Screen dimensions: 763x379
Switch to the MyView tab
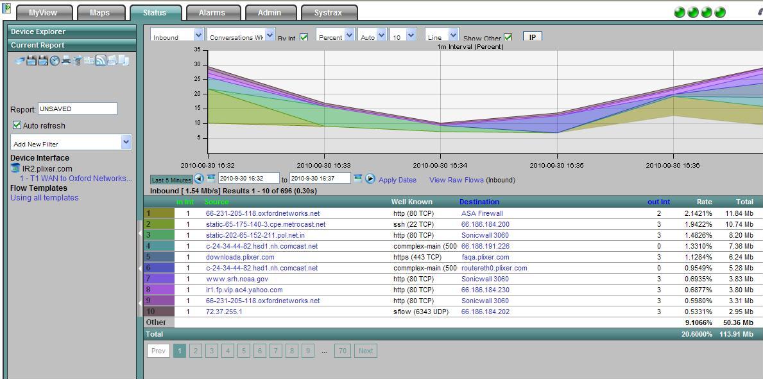point(44,13)
